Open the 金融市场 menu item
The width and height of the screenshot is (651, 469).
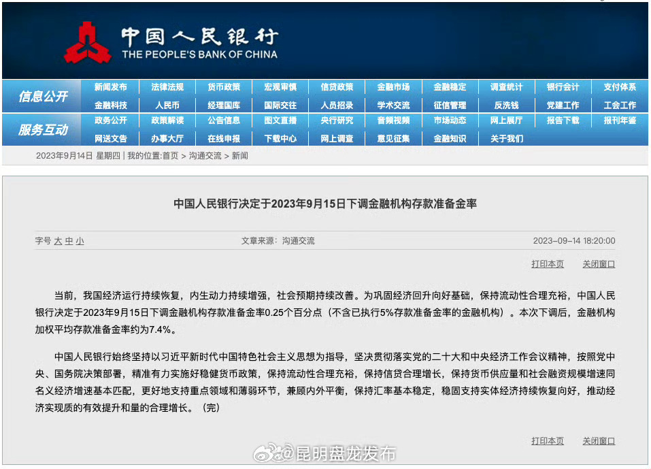[x=393, y=87]
